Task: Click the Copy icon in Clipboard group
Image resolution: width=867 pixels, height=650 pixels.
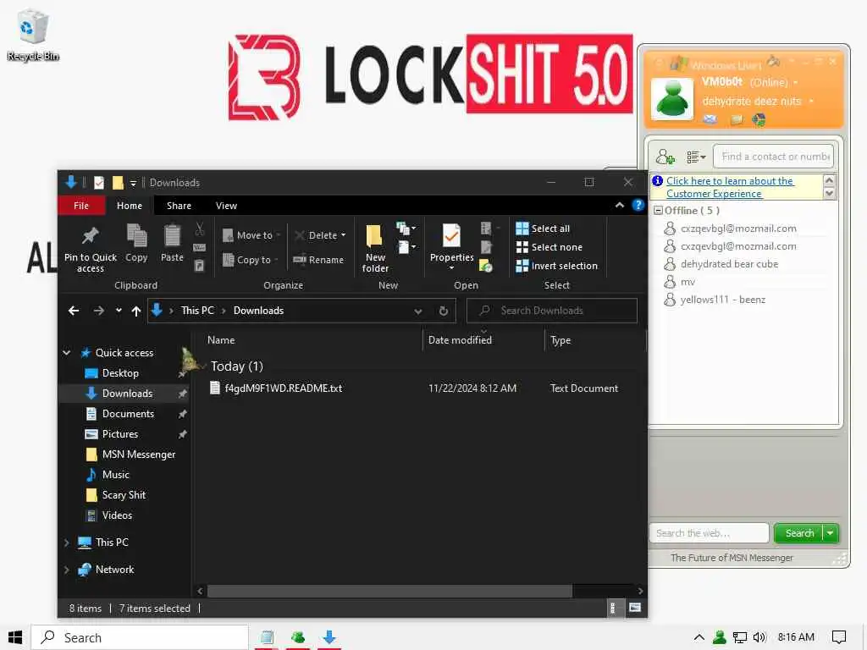Action: 136,243
